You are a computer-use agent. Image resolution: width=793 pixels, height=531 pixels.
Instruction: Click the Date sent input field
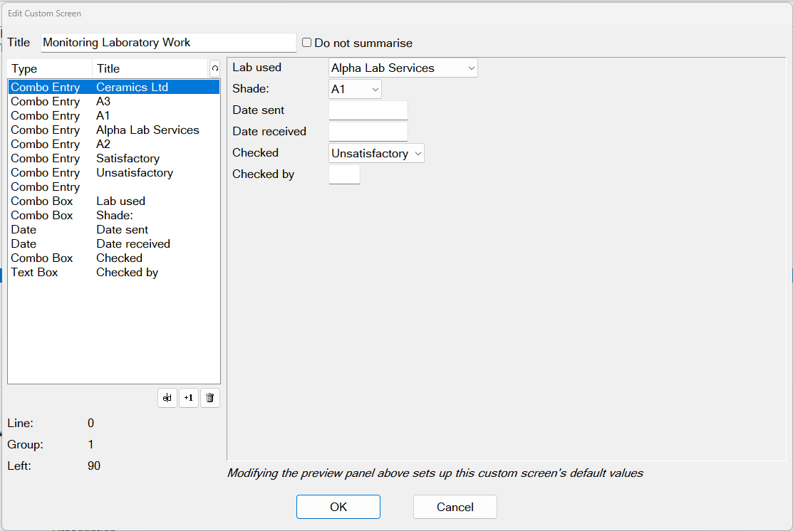pyautogui.click(x=368, y=110)
